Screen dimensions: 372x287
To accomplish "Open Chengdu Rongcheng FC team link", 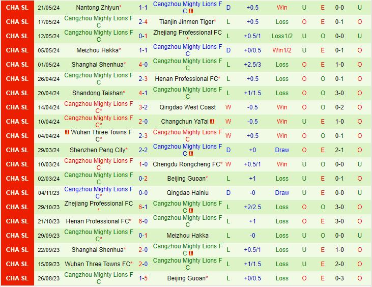I will point(186,164).
